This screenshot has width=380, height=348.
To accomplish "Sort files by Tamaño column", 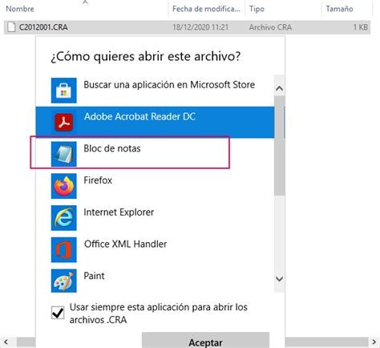I will point(339,9).
